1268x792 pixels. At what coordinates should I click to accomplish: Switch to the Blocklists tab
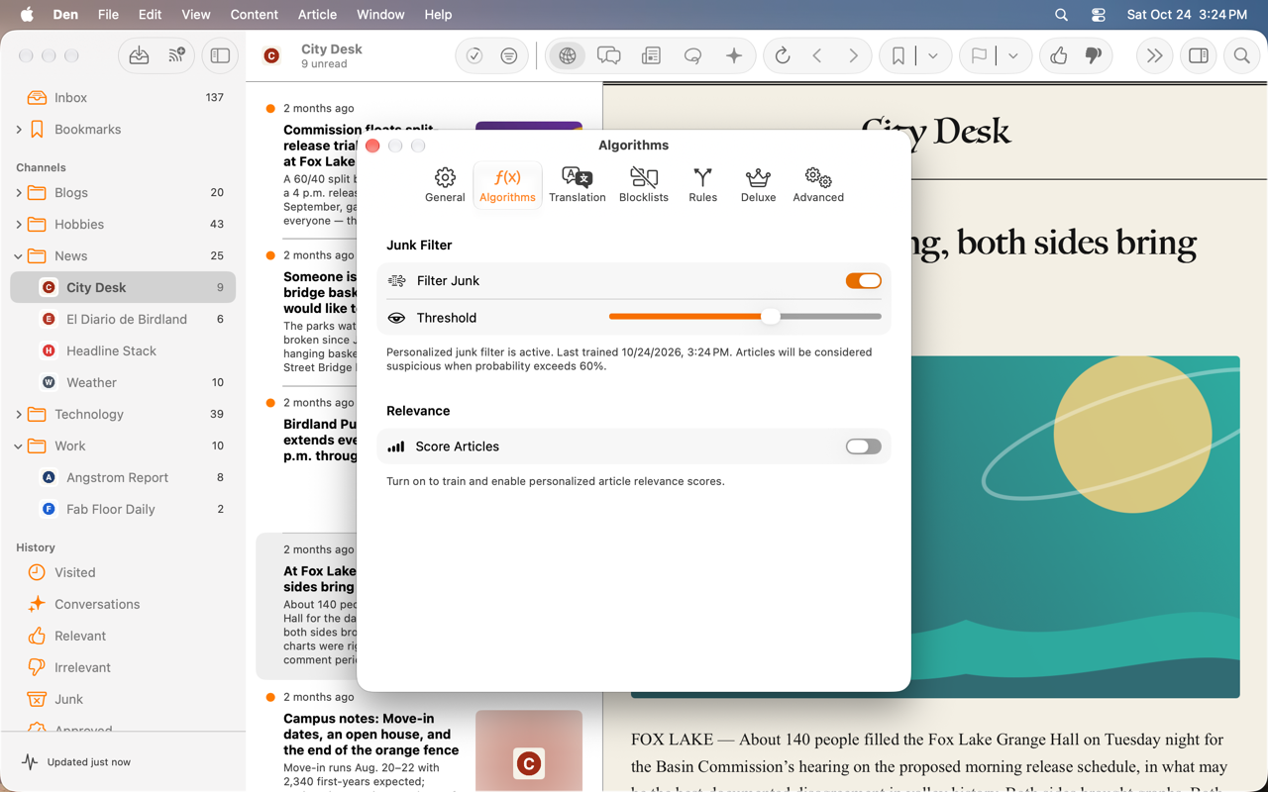click(644, 185)
